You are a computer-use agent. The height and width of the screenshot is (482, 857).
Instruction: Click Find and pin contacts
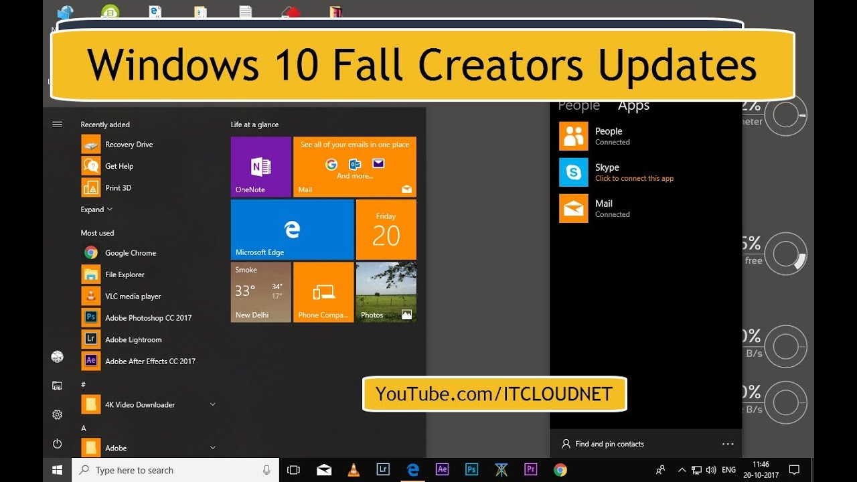[x=603, y=444]
